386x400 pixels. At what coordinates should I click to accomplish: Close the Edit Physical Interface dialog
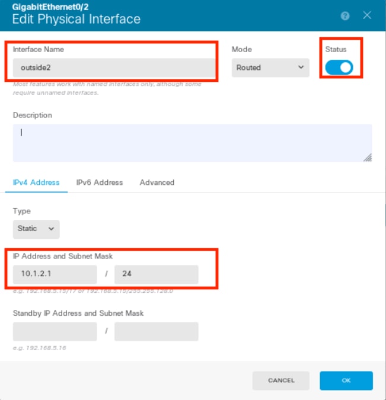coord(367,15)
